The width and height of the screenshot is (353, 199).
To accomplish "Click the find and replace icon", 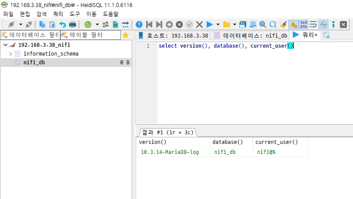I will [x=273, y=24].
